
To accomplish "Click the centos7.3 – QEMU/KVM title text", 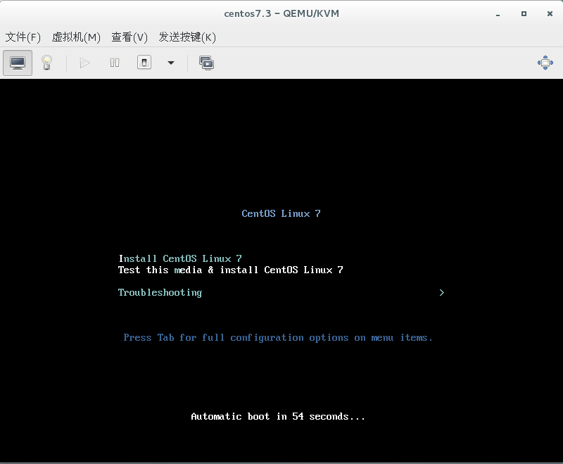I will click(x=281, y=13).
